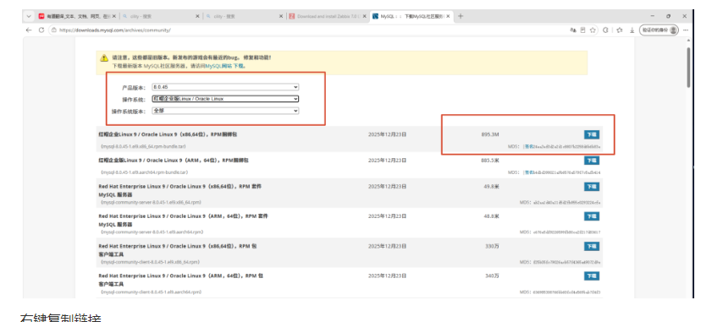Image resolution: width=723 pixels, height=322 pixels.
Task: Click the 操作系统版本 label
Action: tap(129, 112)
